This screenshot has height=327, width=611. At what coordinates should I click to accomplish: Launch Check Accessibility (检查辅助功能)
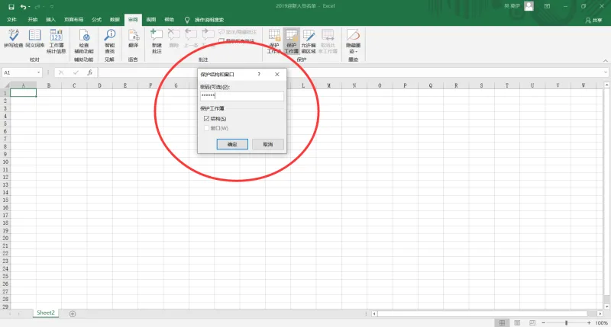coord(84,41)
